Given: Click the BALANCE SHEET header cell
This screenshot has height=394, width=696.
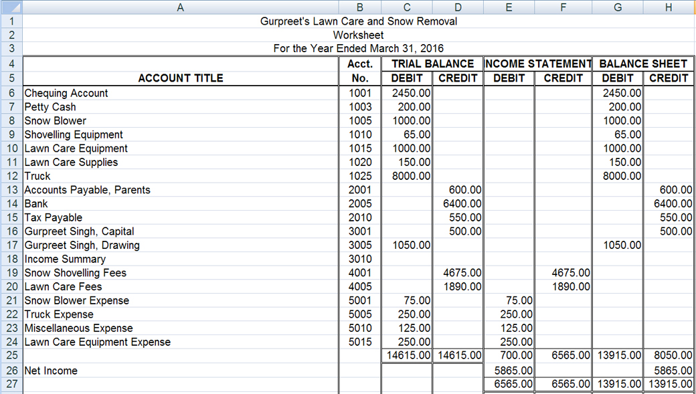Looking at the screenshot, I should tap(642, 64).
